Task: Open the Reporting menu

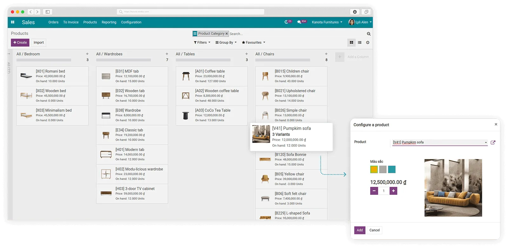Action: [109, 22]
